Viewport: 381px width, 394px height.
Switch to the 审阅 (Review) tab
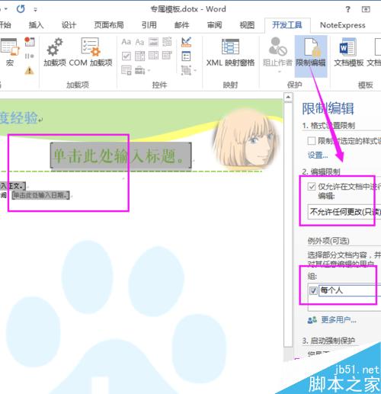[215, 25]
